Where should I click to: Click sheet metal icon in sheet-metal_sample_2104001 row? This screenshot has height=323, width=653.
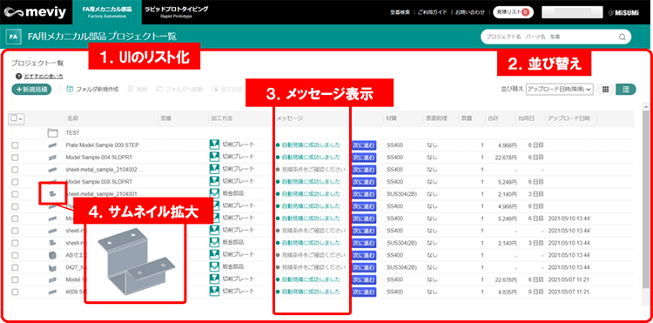pyautogui.click(x=213, y=193)
